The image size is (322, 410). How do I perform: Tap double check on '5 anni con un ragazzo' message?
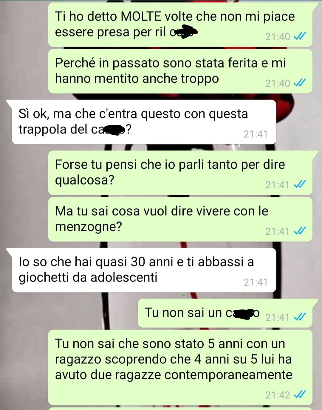pos(300,395)
